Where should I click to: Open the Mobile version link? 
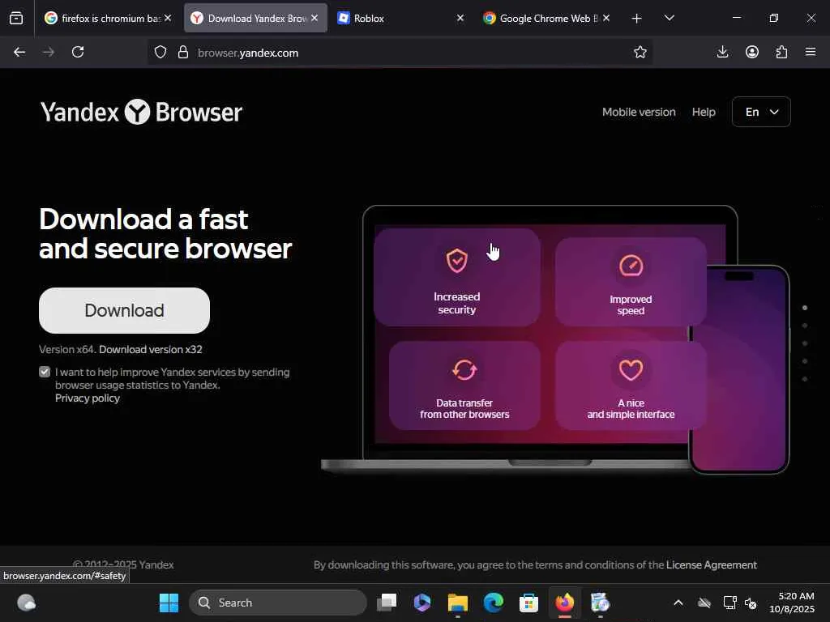pyautogui.click(x=639, y=112)
